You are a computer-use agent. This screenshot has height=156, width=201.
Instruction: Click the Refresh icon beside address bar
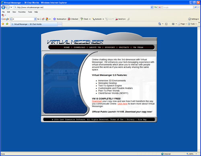(156, 7)
